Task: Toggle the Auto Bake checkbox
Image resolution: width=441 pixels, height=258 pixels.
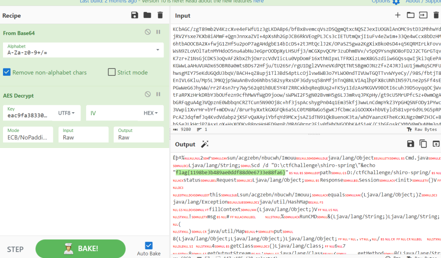Action: 149,246
